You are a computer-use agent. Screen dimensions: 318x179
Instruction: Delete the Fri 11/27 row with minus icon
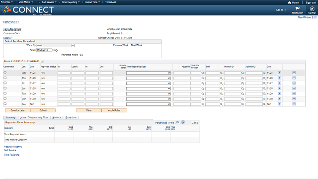(x=294, y=83)
